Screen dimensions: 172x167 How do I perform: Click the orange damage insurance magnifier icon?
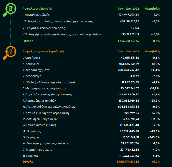[10, 53]
